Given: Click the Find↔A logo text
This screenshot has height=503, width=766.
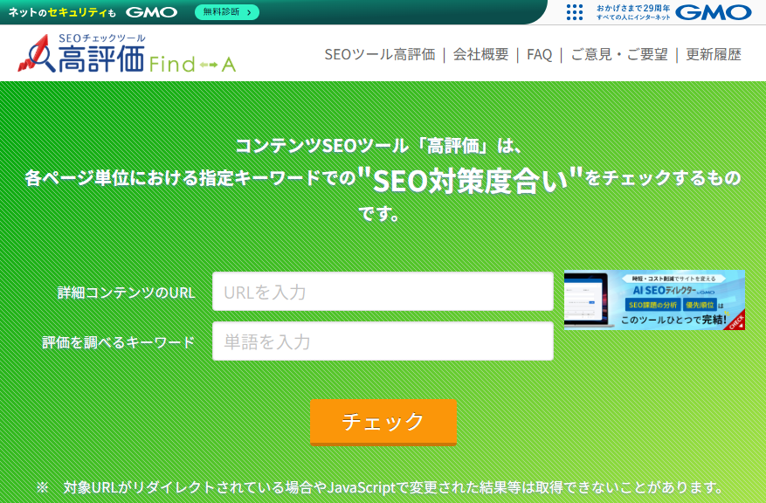Looking at the screenshot, I should tap(192, 65).
